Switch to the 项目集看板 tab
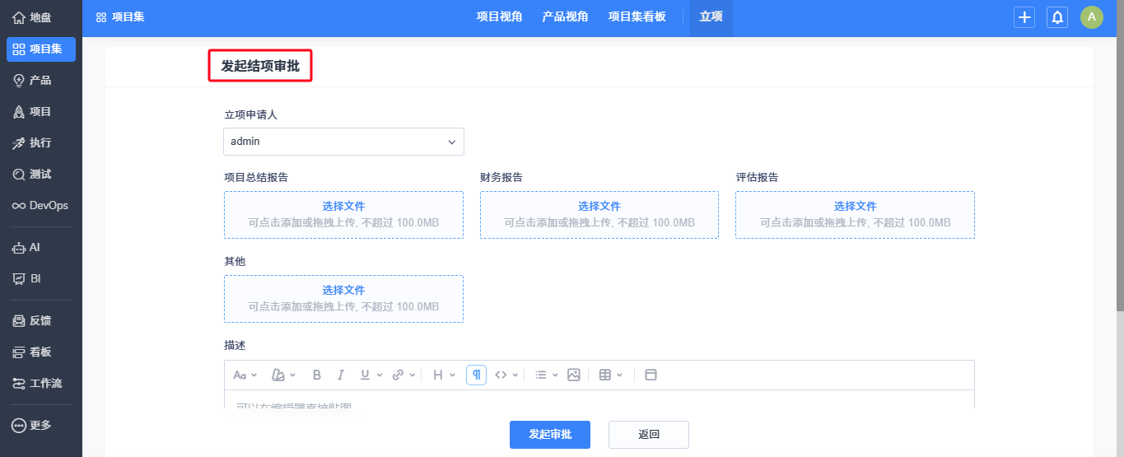The width and height of the screenshot is (1124, 457). pyautogui.click(x=637, y=16)
